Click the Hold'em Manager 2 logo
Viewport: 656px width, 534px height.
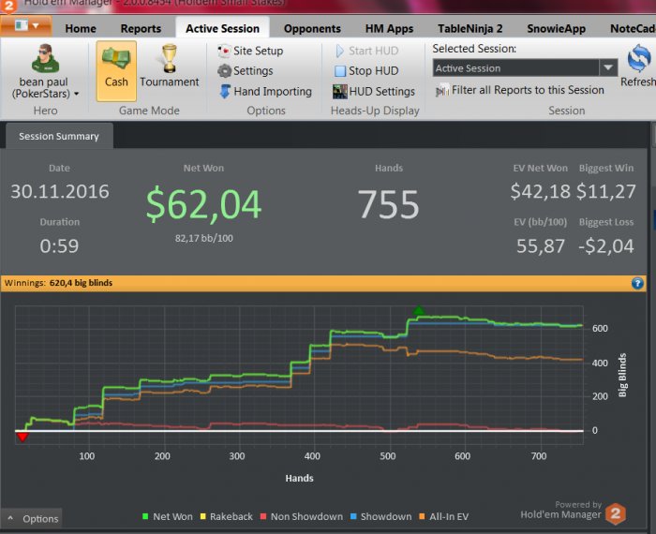[616, 513]
